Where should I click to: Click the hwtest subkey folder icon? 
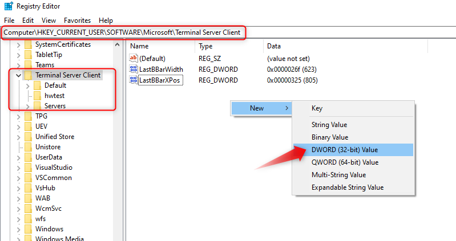pyautogui.click(x=37, y=96)
